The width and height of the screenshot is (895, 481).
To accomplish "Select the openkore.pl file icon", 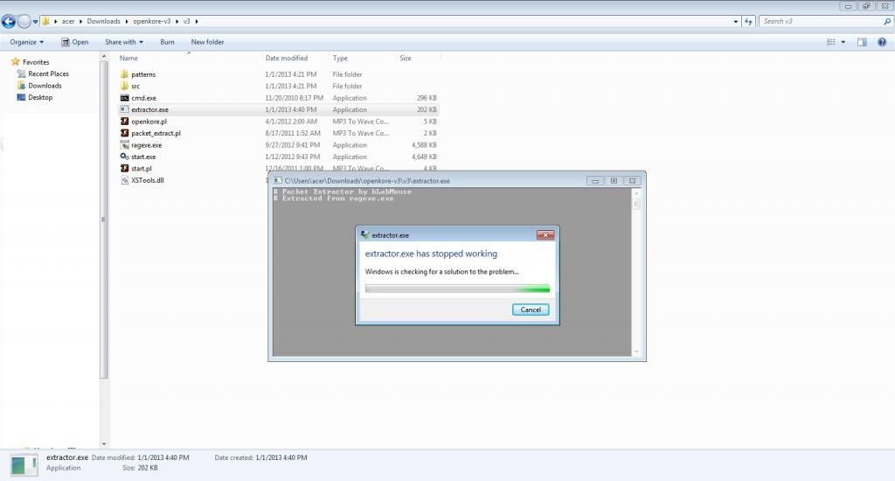I will (x=124, y=122).
